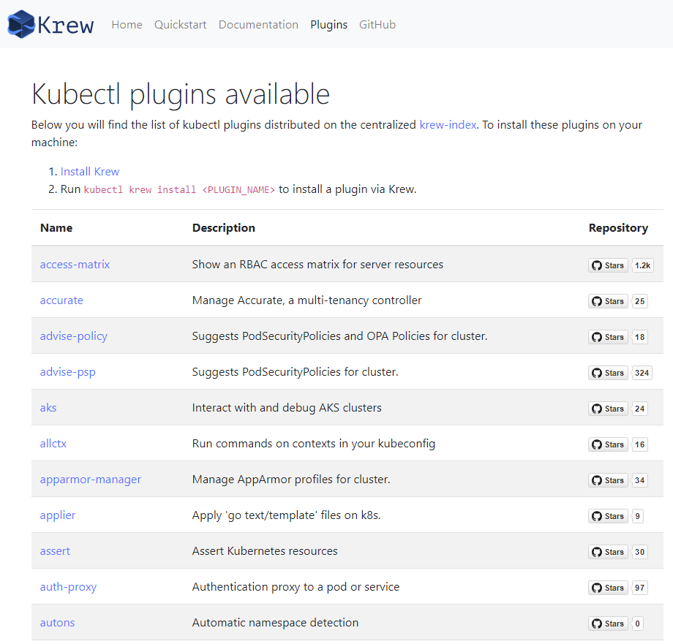Click 'Automatic namespace detection' description
673x644 pixels.
(x=275, y=623)
